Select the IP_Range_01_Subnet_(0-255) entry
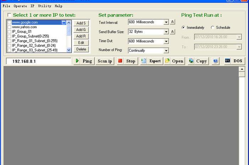 [x=35, y=41]
